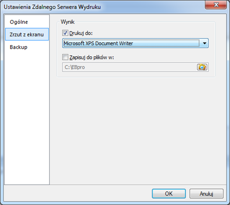Close the dialog with the red X

tap(216, 5)
